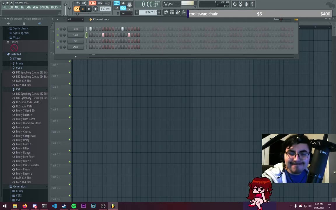
Task: Toggle the blue link snap icon
Action: point(123,8)
